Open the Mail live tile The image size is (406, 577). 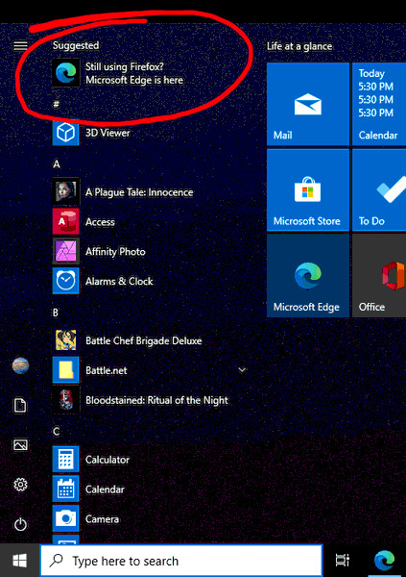coord(308,104)
